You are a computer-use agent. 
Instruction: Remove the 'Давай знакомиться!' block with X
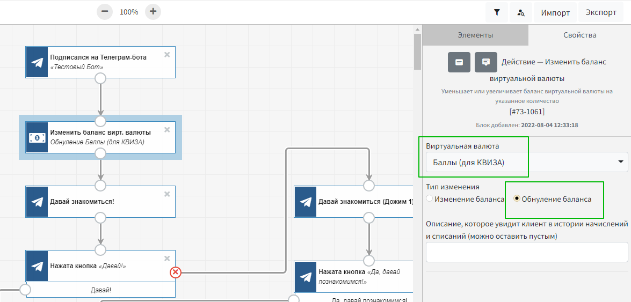[x=167, y=194]
